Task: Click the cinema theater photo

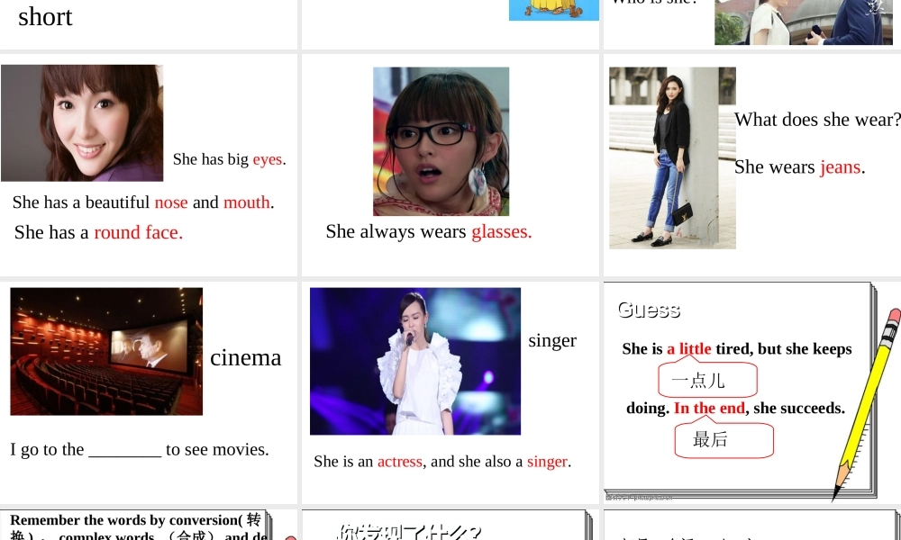Action: pos(106,351)
